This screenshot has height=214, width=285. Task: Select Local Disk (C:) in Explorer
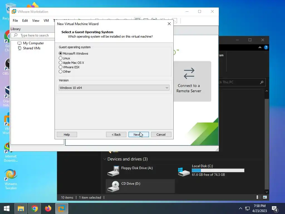click(211, 171)
